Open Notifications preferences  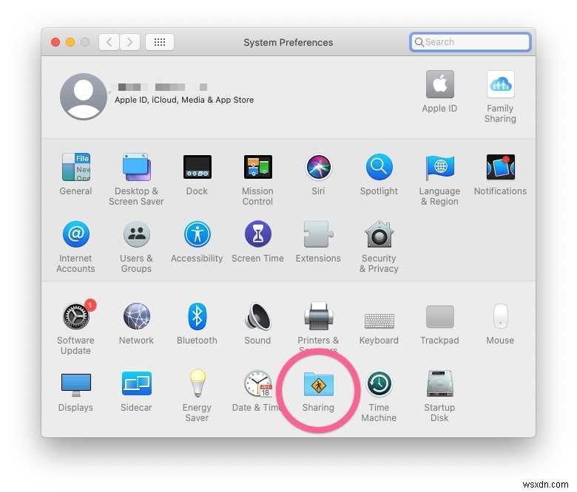pos(501,167)
